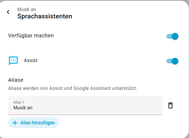This screenshot has height=138, width=189.
Task: Turn off the Verfügbar machen switch
Action: [172, 36]
